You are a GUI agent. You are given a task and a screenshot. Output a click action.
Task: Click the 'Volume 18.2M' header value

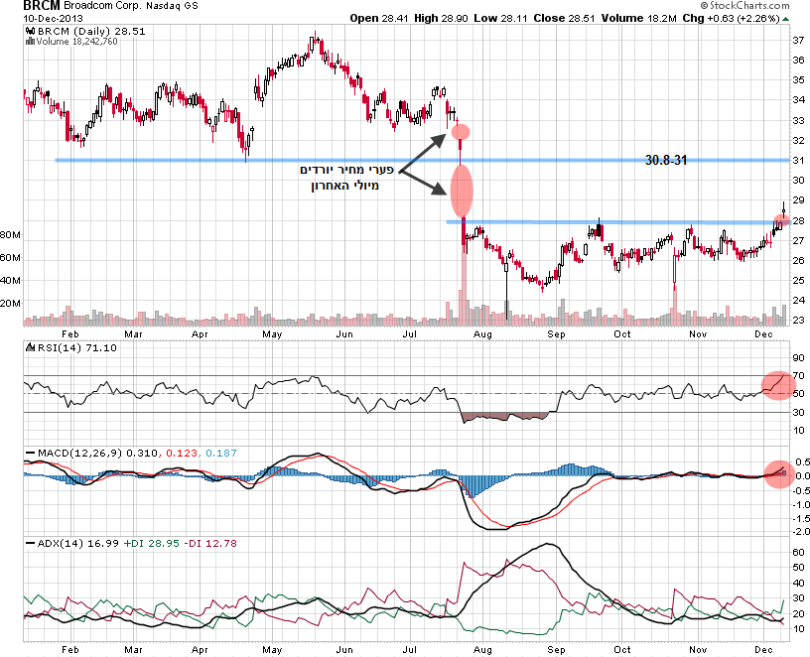(638, 18)
